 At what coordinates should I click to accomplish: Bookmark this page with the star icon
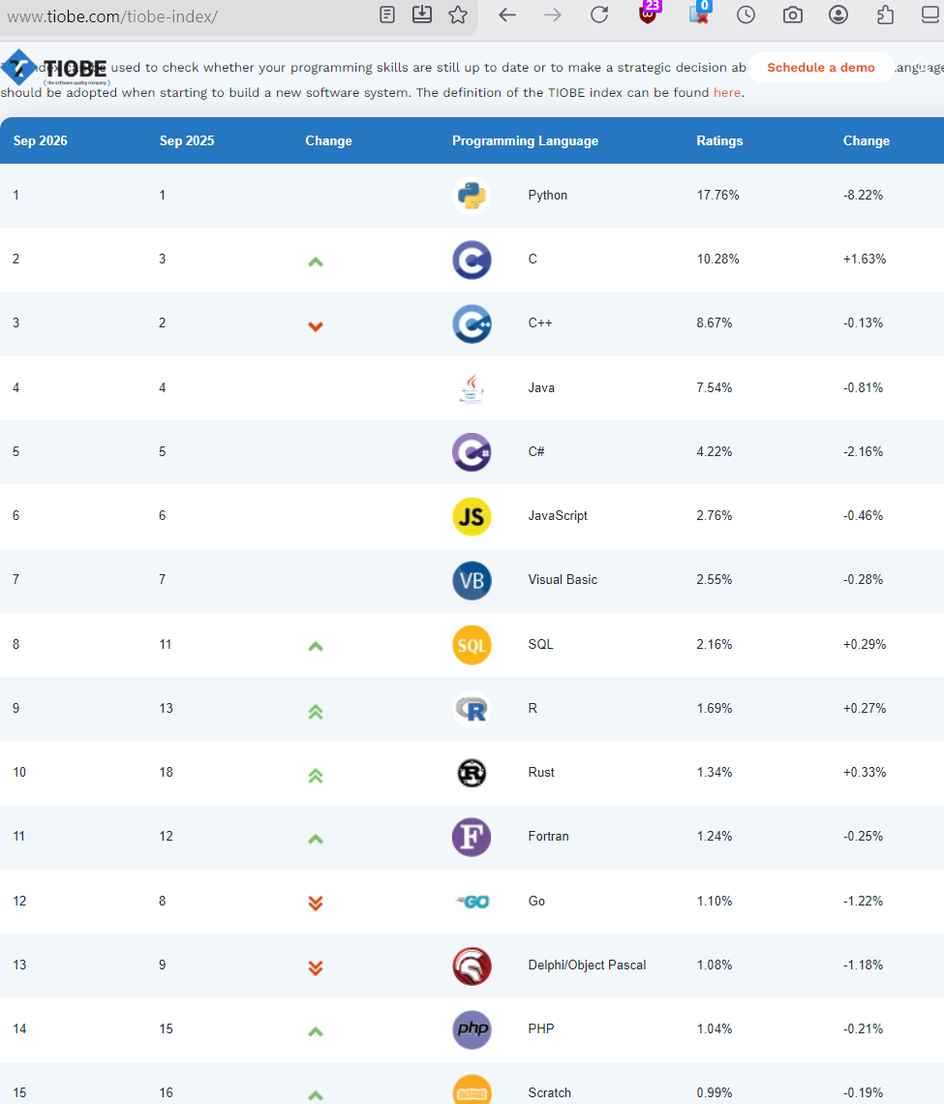pos(458,15)
